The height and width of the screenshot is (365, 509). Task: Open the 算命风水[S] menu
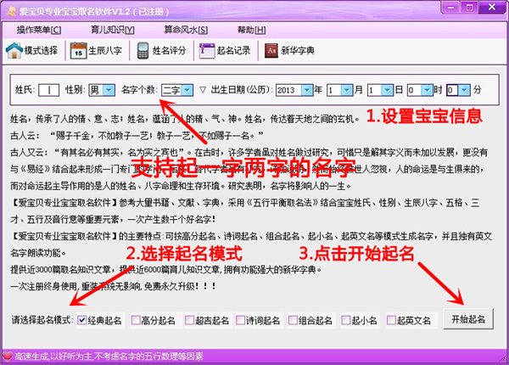pyautogui.click(x=186, y=31)
